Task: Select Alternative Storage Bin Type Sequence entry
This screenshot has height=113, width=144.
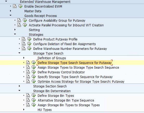Action: coord(66,100)
